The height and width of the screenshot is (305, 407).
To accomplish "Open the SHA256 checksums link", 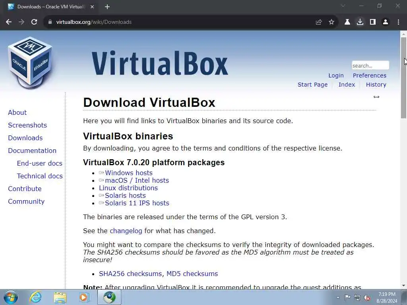I will pos(130,274).
